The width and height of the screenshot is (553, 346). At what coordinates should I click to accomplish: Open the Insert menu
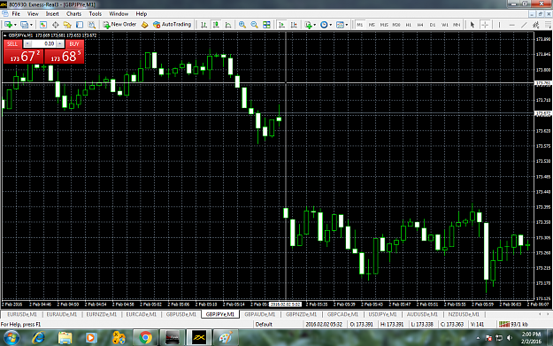click(52, 14)
